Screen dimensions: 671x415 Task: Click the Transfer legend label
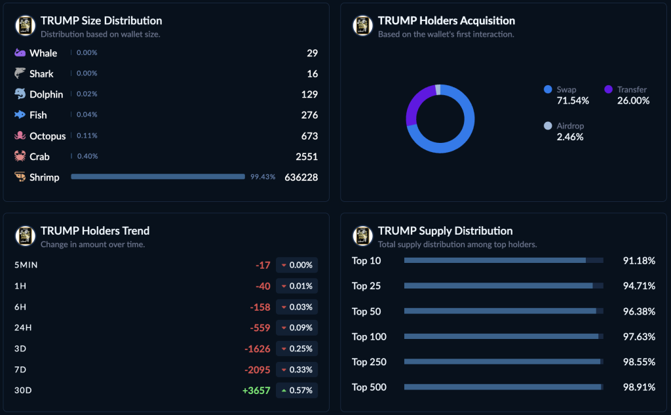point(632,90)
